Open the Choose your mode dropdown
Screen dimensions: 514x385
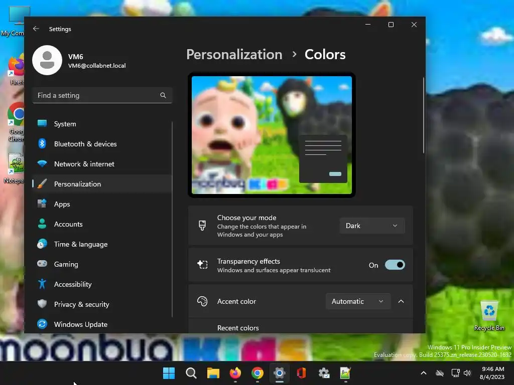coord(372,226)
